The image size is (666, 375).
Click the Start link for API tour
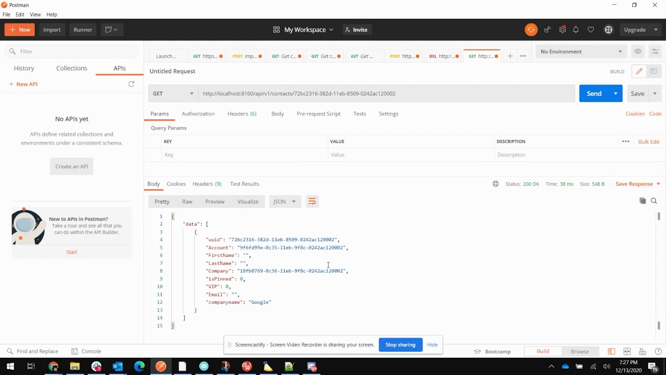point(72,252)
